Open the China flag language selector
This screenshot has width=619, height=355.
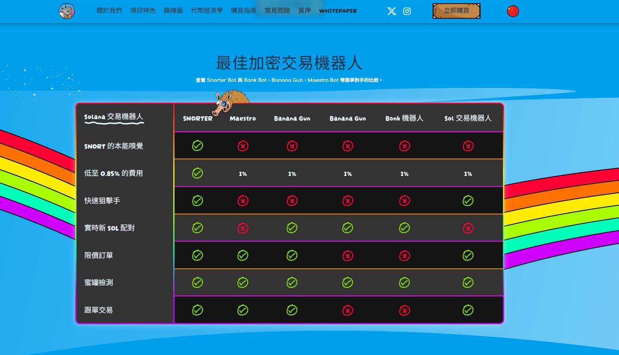coord(513,11)
